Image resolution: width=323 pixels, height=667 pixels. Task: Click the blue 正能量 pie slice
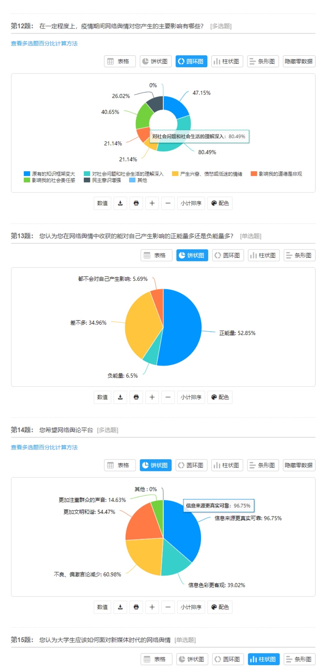point(184,326)
